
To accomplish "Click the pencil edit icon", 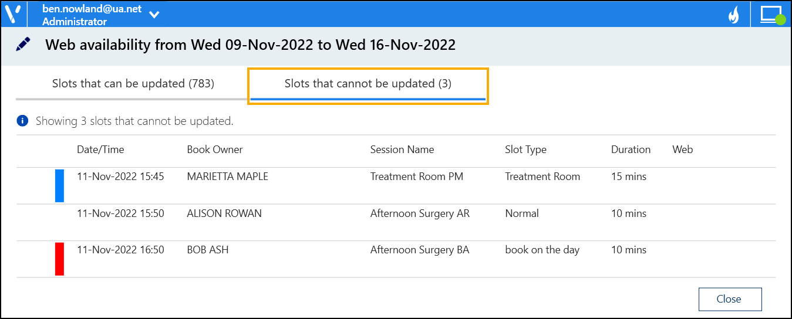I will 23,45.
